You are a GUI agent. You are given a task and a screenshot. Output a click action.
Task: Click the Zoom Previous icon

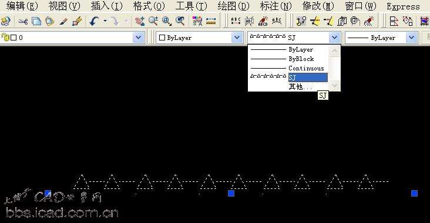coord(180,21)
